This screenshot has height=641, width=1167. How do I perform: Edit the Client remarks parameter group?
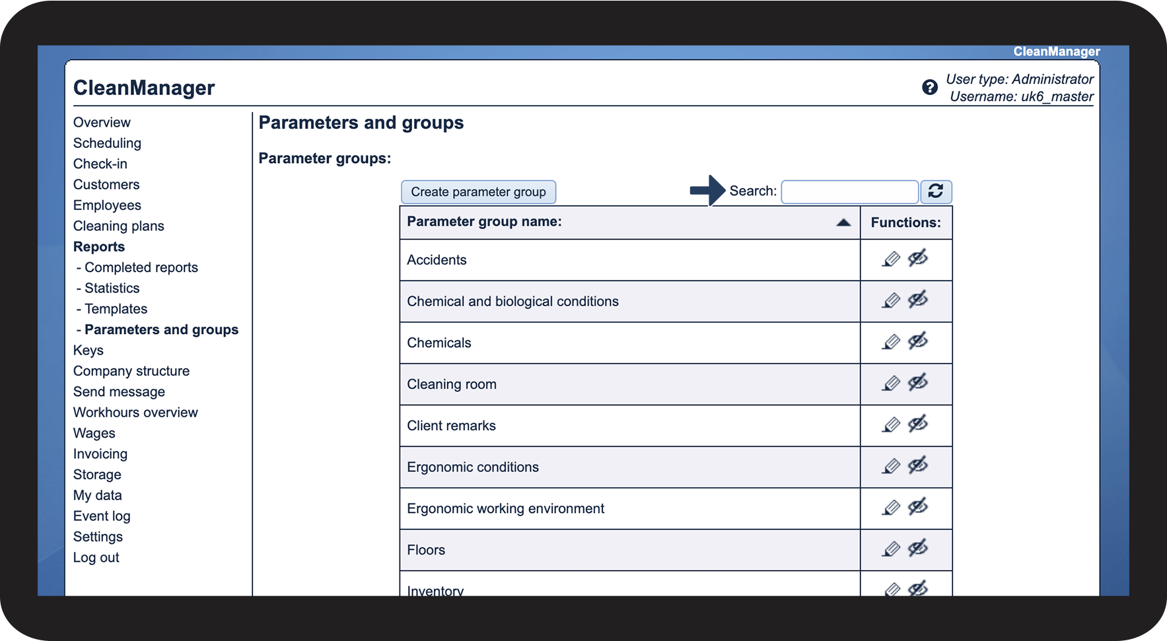[891, 425]
